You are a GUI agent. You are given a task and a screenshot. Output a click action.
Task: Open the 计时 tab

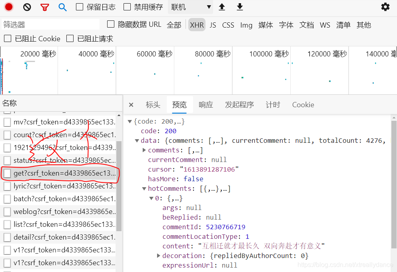coord(273,104)
